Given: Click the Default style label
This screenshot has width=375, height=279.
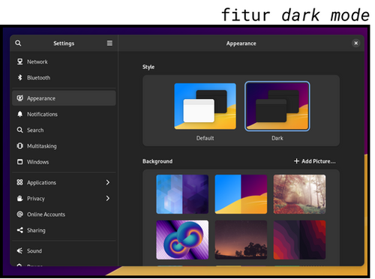Looking at the screenshot, I should (x=205, y=138).
